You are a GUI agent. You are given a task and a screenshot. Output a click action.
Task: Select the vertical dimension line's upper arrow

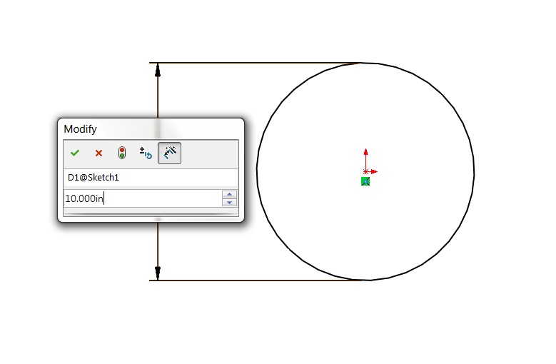158,70
